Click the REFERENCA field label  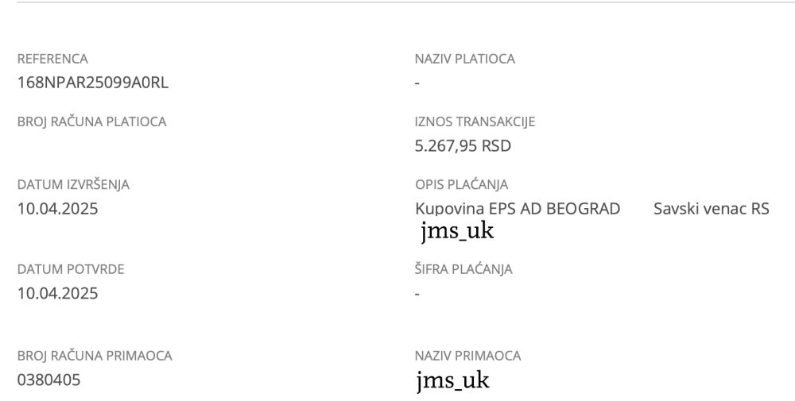tap(52, 59)
